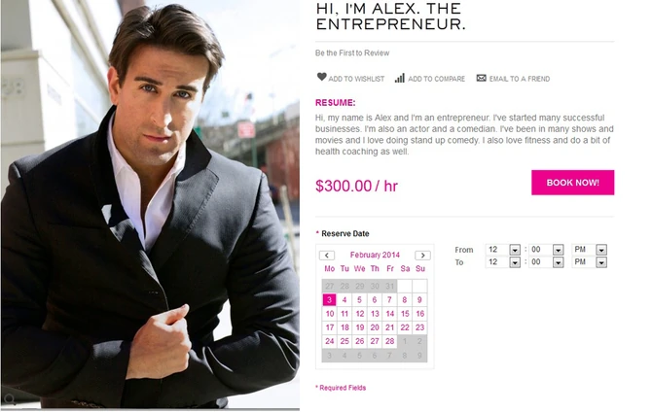Screen dimensions: 652x412
Task: Select February 14 on the calendar
Action: 389,314
